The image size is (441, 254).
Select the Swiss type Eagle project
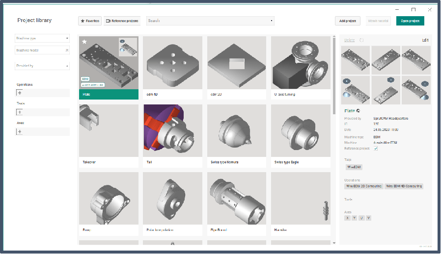tap(301, 136)
